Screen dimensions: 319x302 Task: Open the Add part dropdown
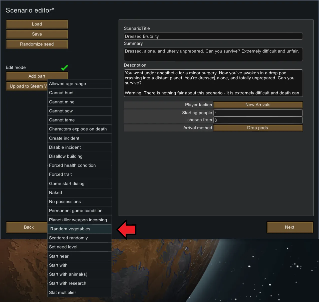click(37, 76)
